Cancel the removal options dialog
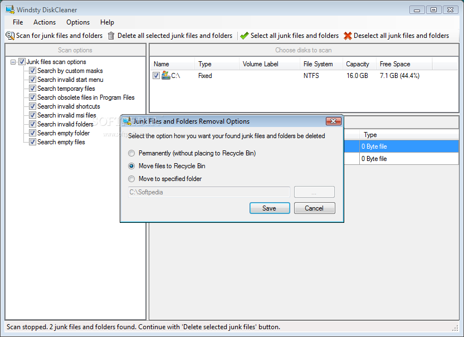The image size is (464, 337). pyautogui.click(x=315, y=208)
